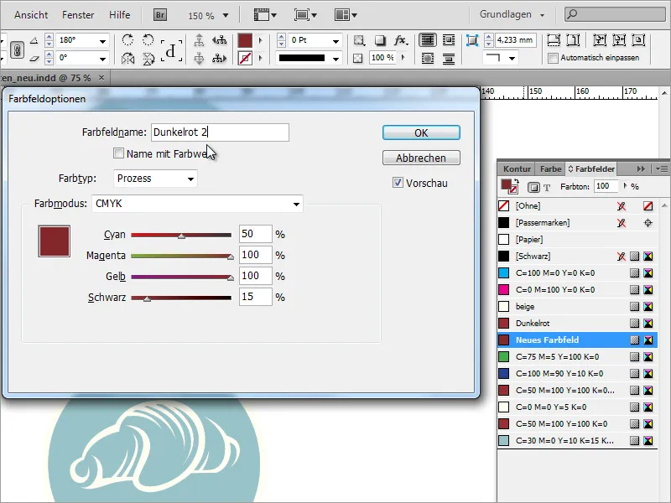The width and height of the screenshot is (671, 503).
Task: Click the Abbrechen button
Action: 421,158
